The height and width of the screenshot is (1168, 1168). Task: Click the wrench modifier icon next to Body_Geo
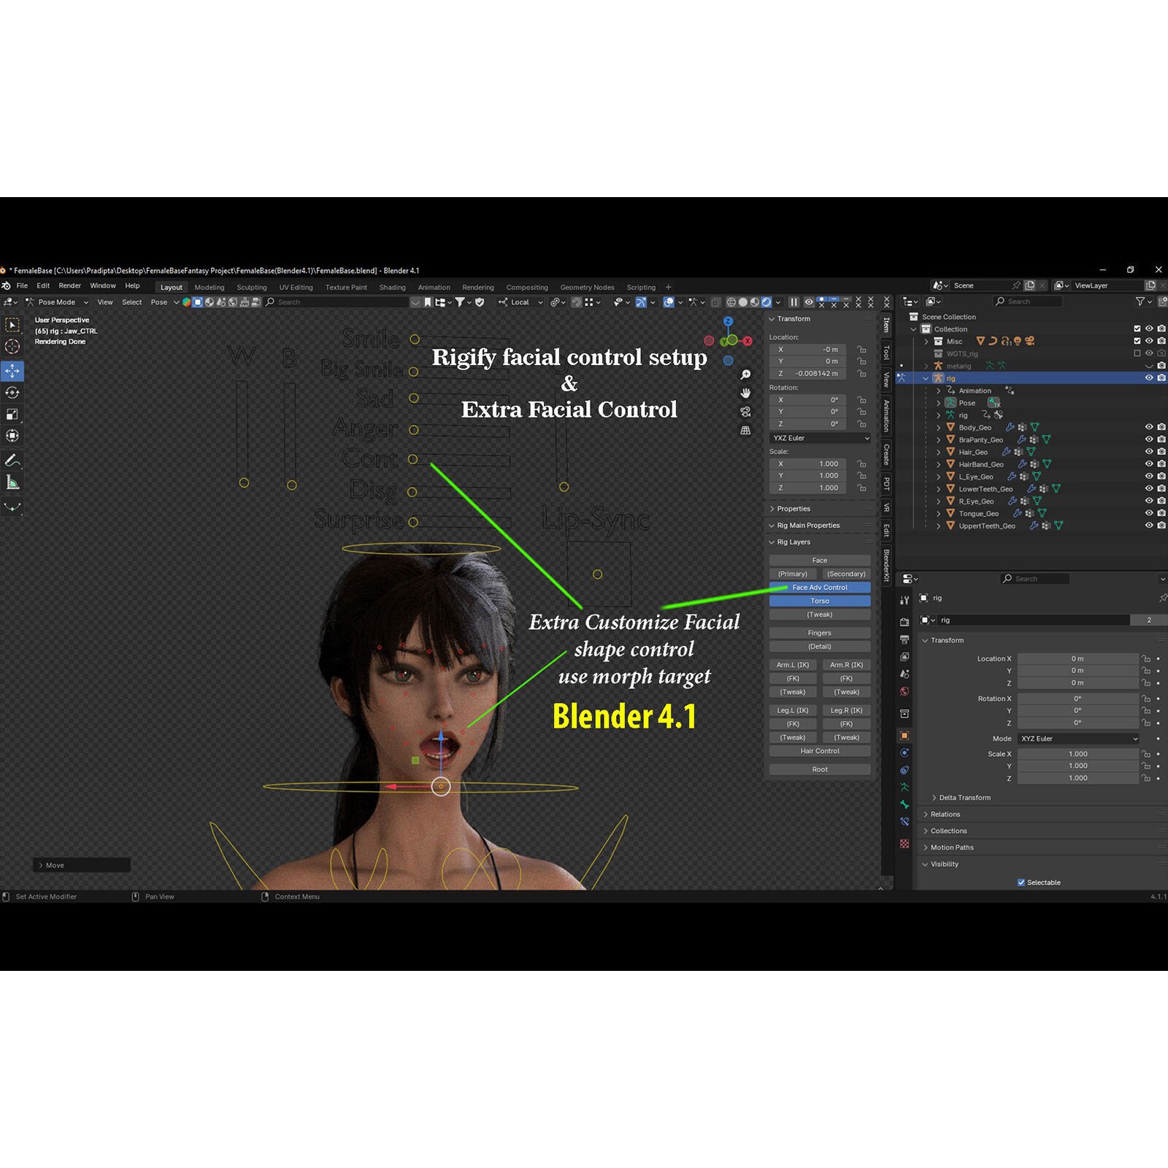(1010, 428)
